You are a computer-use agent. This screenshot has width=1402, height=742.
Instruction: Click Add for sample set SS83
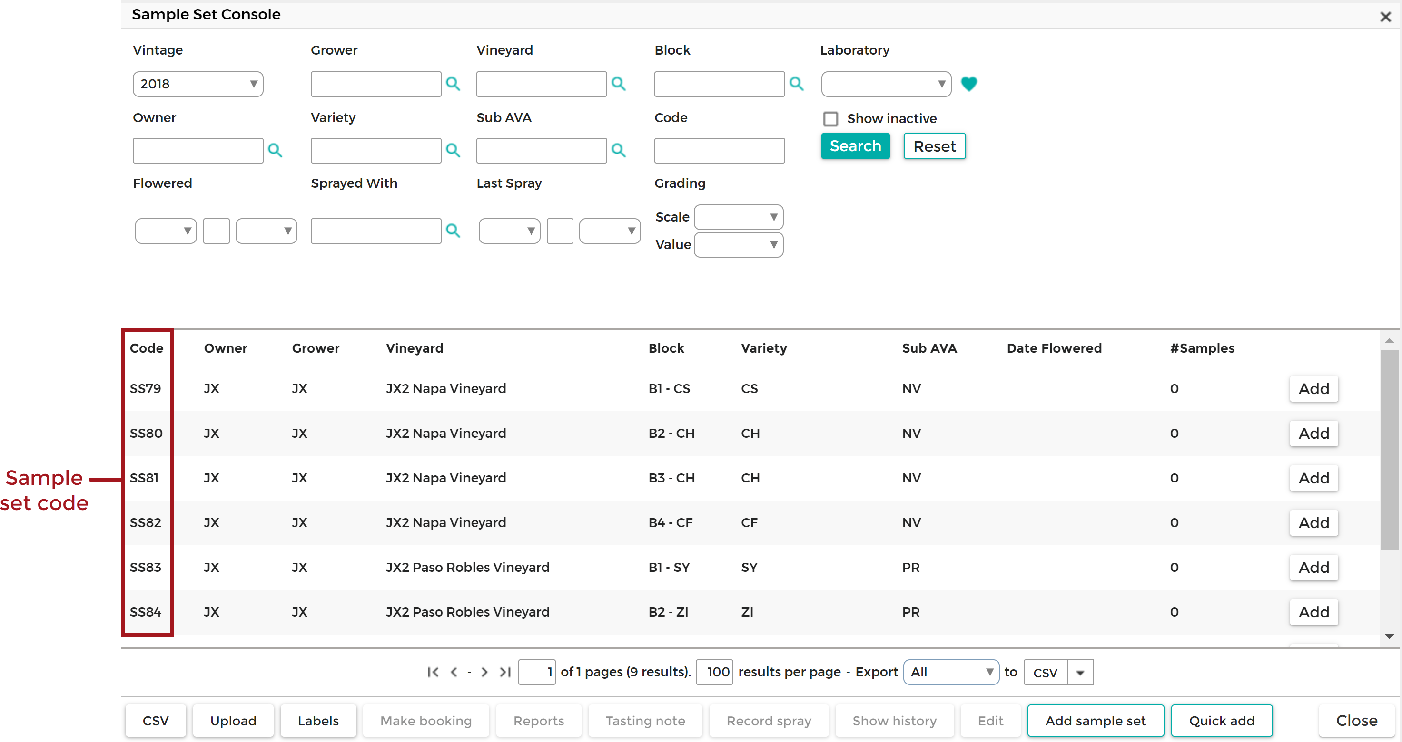(1313, 567)
